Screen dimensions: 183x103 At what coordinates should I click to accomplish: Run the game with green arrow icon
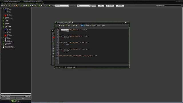point(12,6)
